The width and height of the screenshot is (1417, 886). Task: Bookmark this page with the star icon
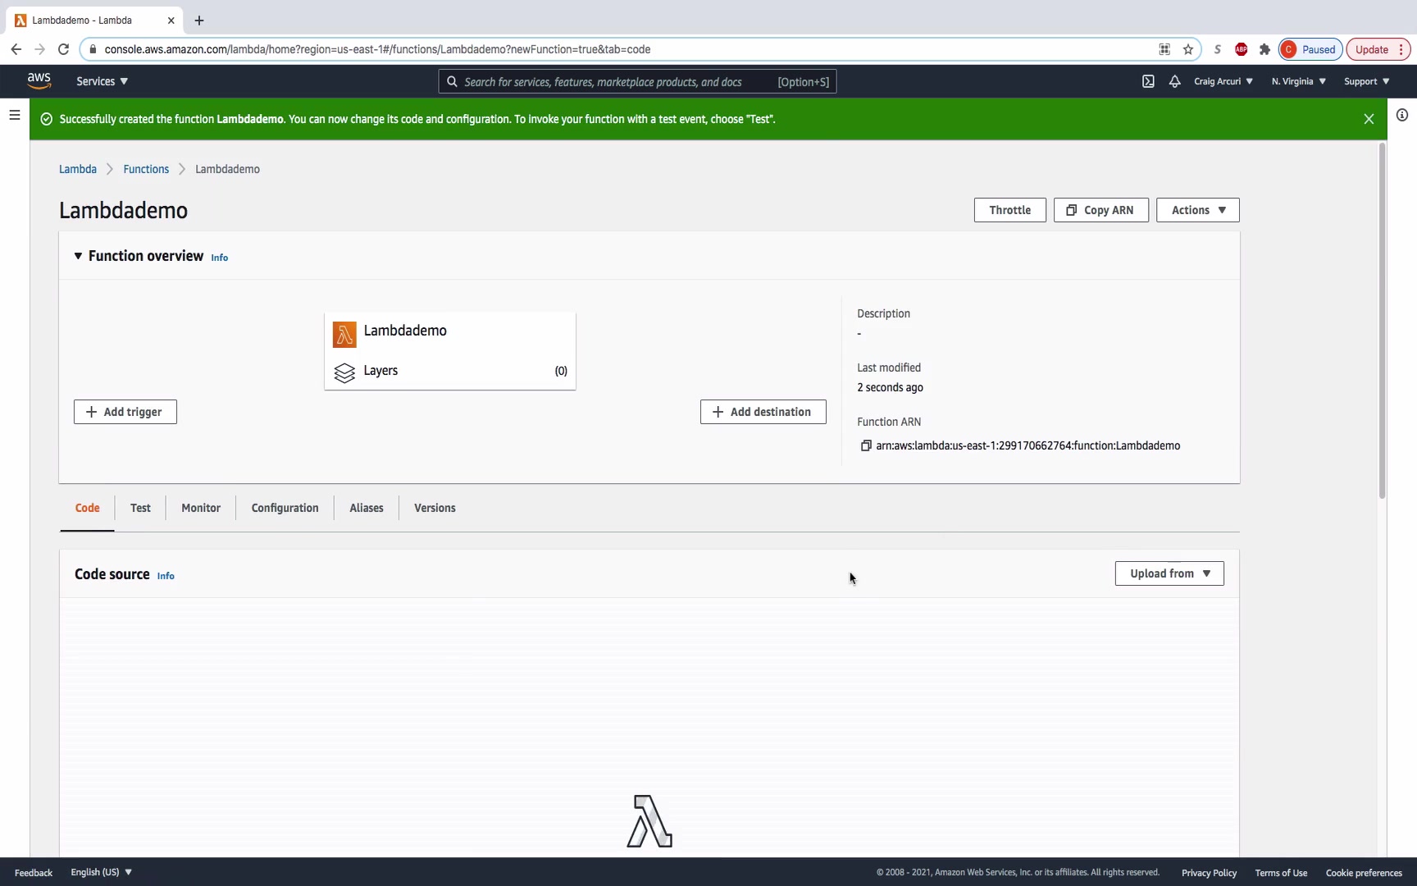point(1188,49)
